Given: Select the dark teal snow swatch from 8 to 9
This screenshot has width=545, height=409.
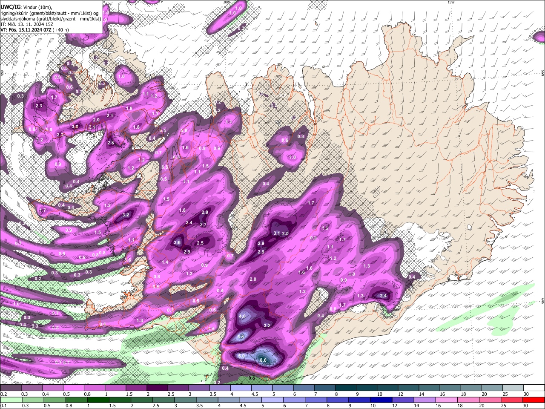Looking at the screenshot, I should (346, 388).
